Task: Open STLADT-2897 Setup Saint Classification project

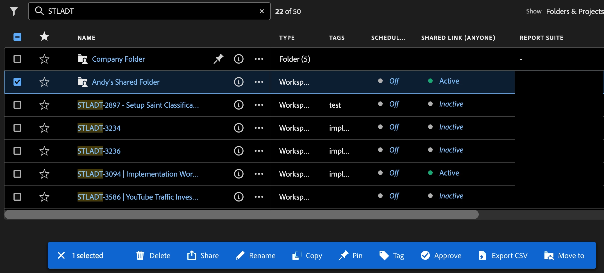Action: (138, 105)
